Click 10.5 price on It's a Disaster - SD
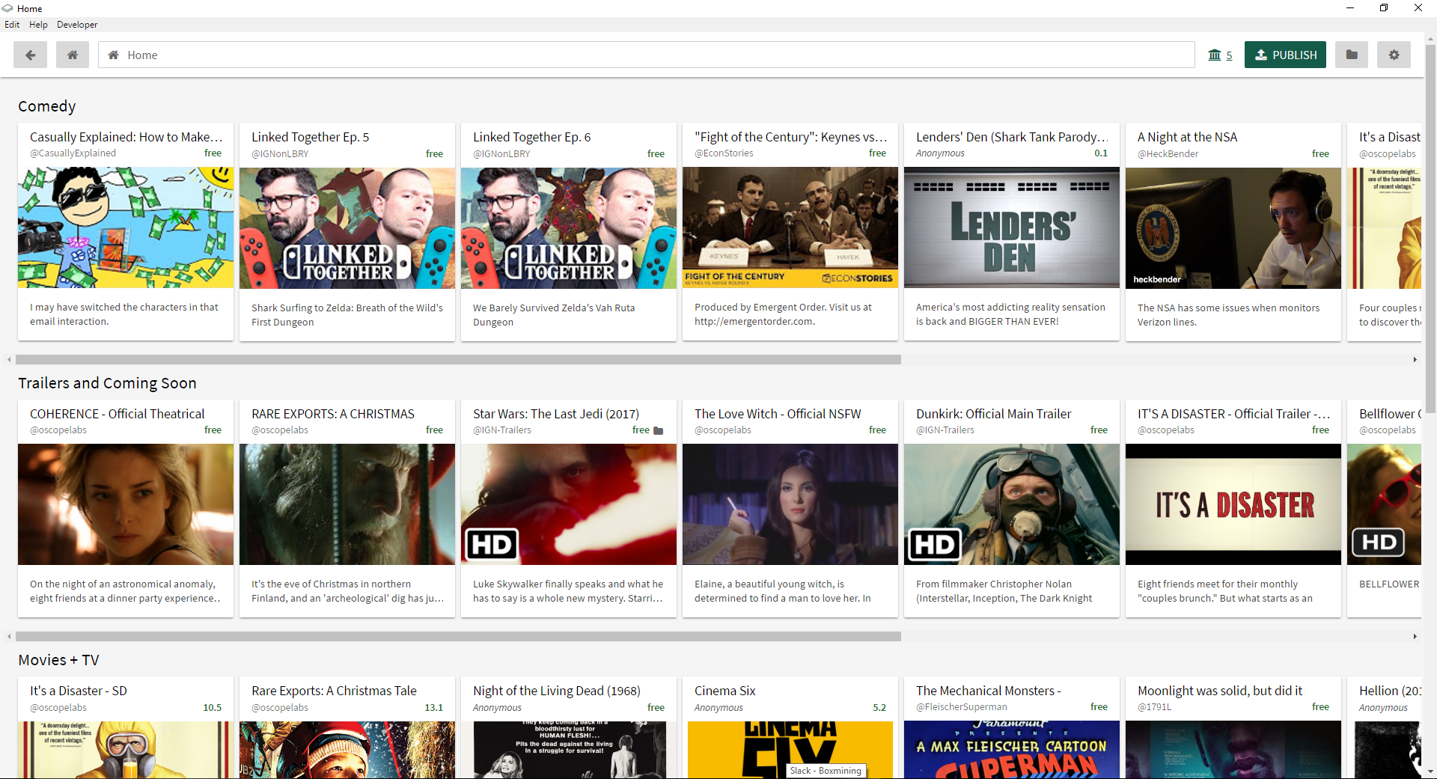Screen dimensions: 1437x779 click(x=213, y=707)
